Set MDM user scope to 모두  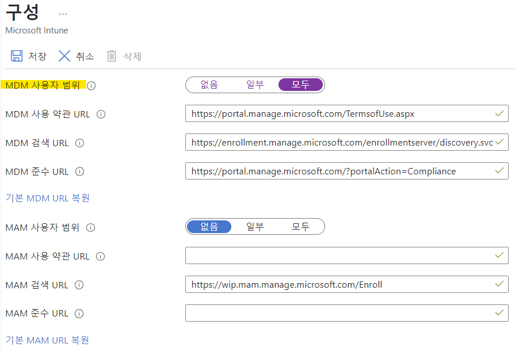(x=300, y=85)
